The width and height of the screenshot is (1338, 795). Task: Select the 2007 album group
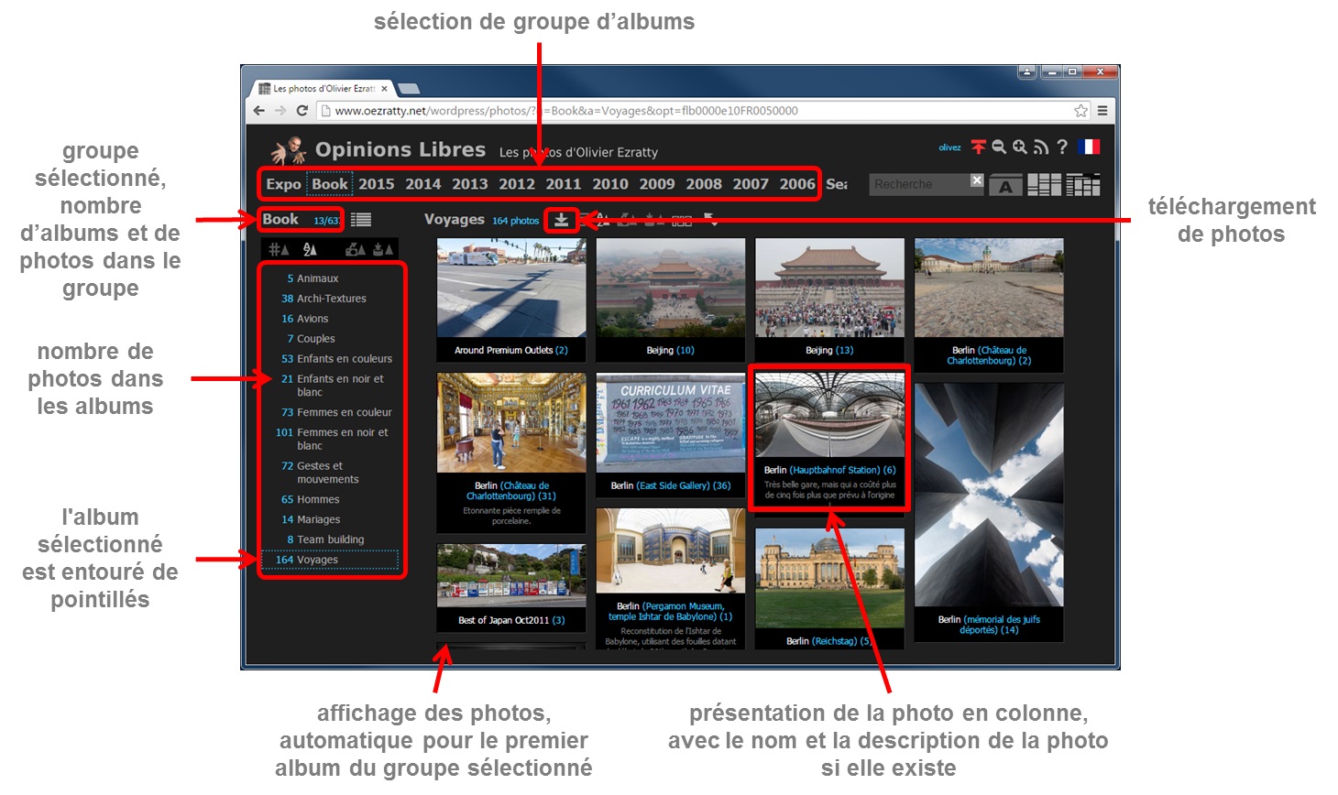tap(751, 184)
